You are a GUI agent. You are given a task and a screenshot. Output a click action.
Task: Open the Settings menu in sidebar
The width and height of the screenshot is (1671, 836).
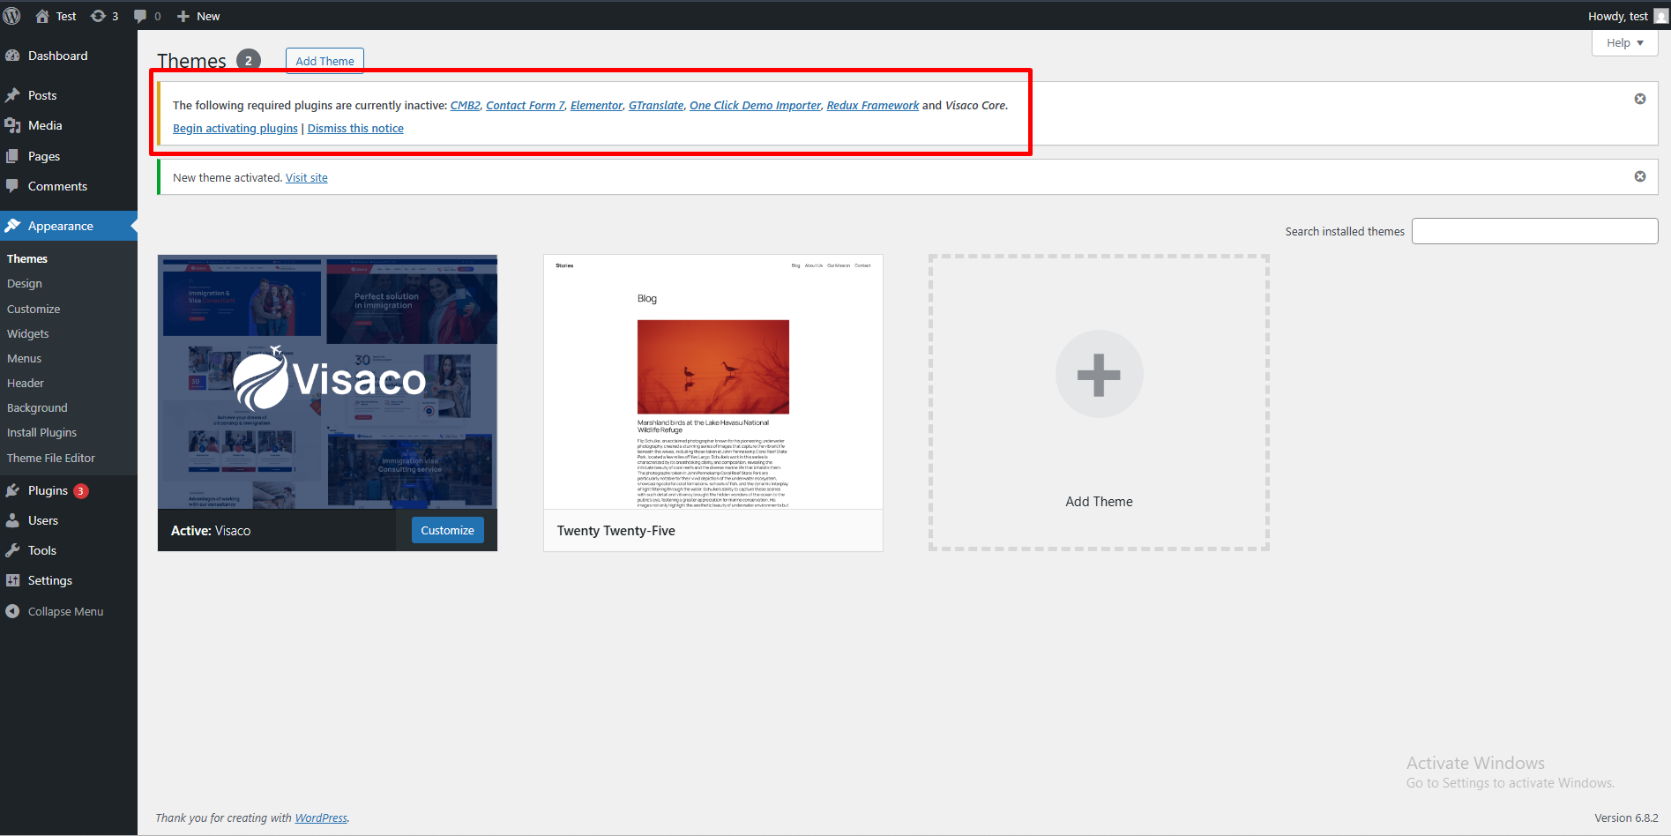(49, 580)
